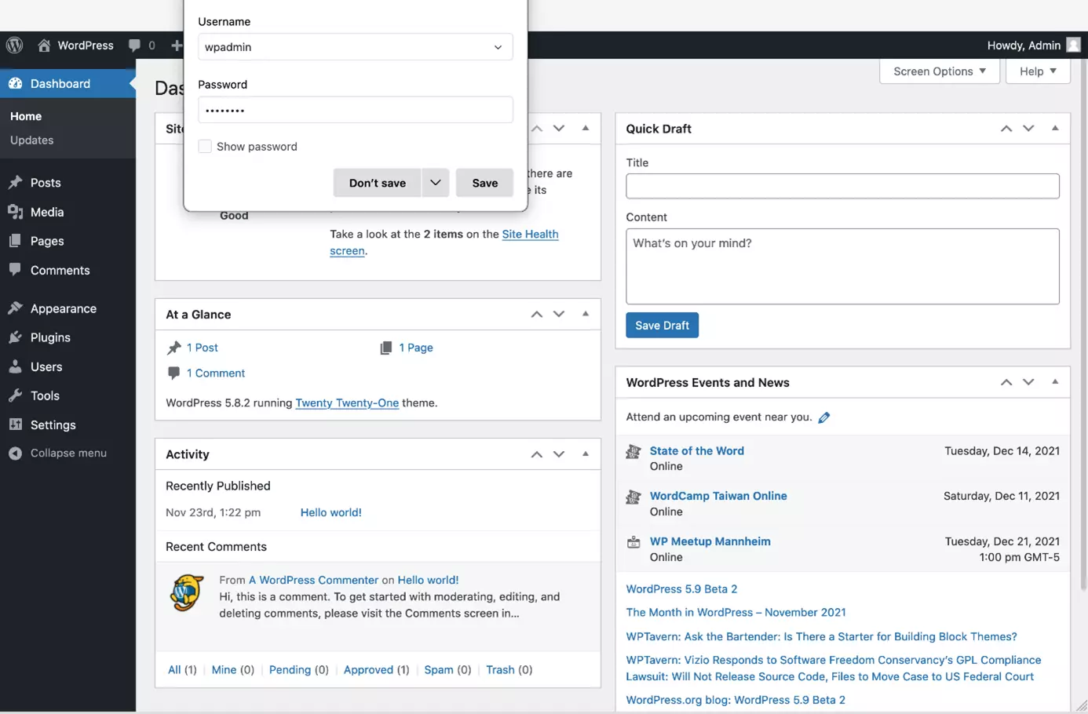The image size is (1088, 714).
Task: Click the Posts pushpin icon
Action: [x=15, y=182]
